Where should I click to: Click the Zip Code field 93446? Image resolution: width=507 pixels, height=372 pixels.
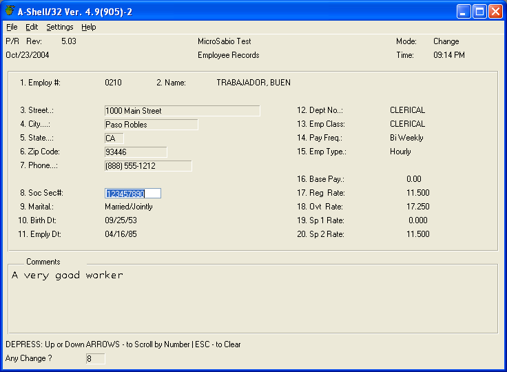tap(135, 152)
